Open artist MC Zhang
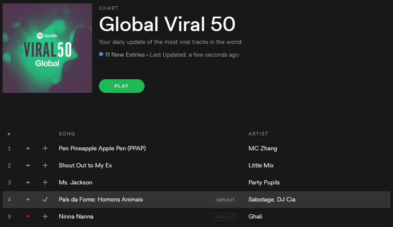Screen dimensions: 393x227 263,148
